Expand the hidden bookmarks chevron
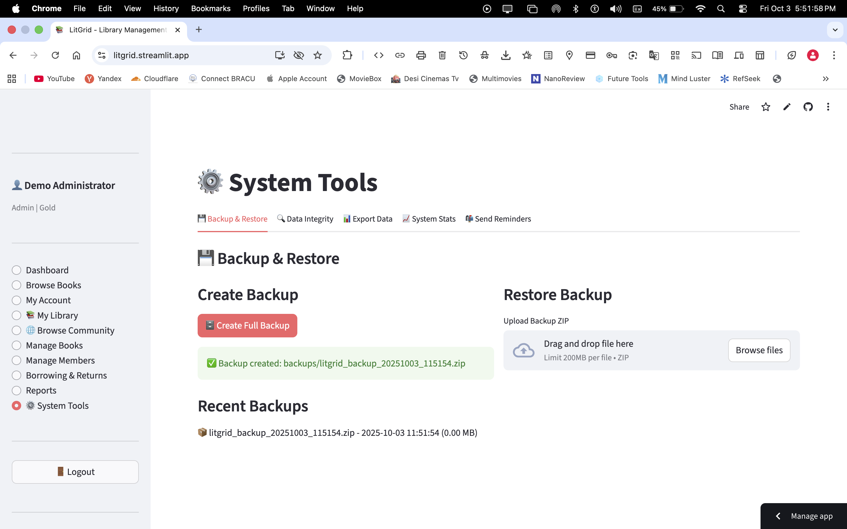 pyautogui.click(x=826, y=79)
